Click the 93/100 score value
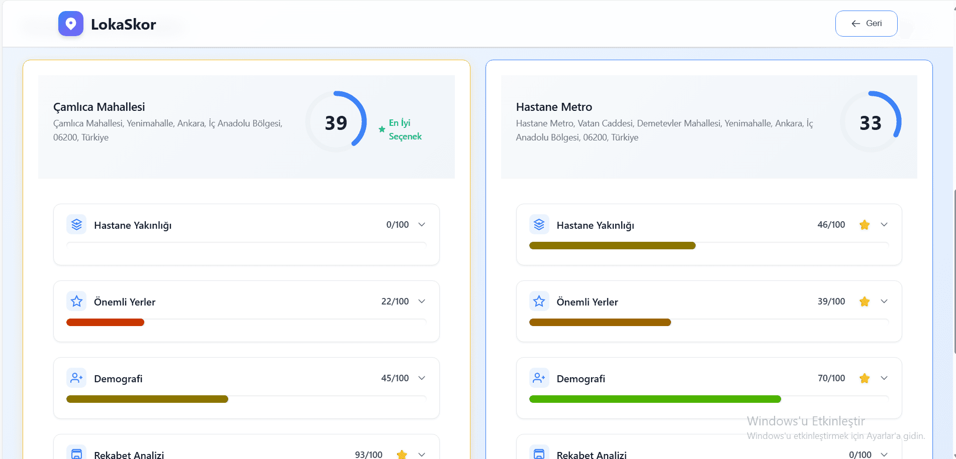Image resolution: width=956 pixels, height=459 pixels. 369,454
